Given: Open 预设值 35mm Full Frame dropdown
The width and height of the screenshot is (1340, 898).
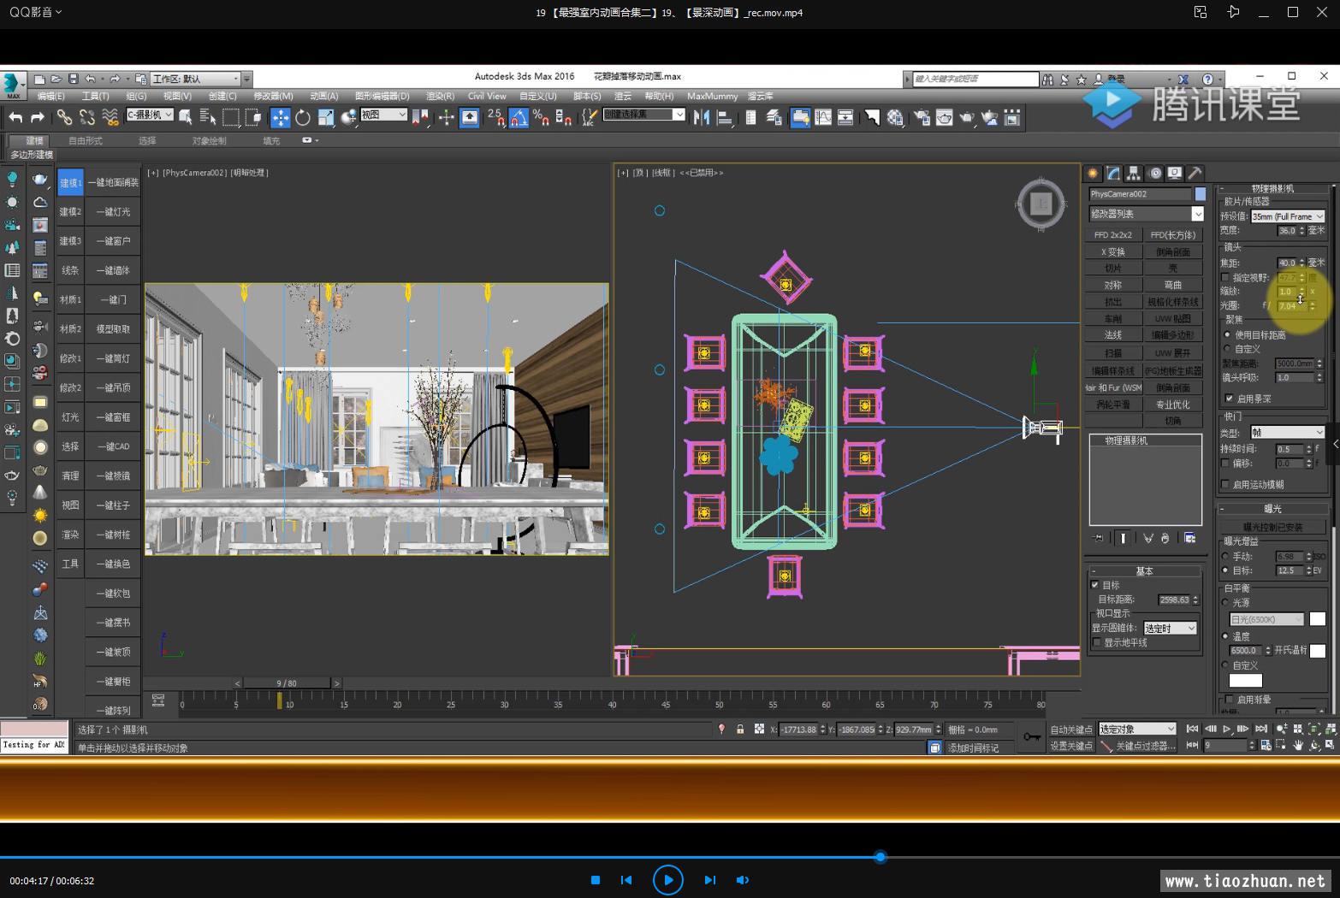Looking at the screenshot, I should coord(1288,216).
